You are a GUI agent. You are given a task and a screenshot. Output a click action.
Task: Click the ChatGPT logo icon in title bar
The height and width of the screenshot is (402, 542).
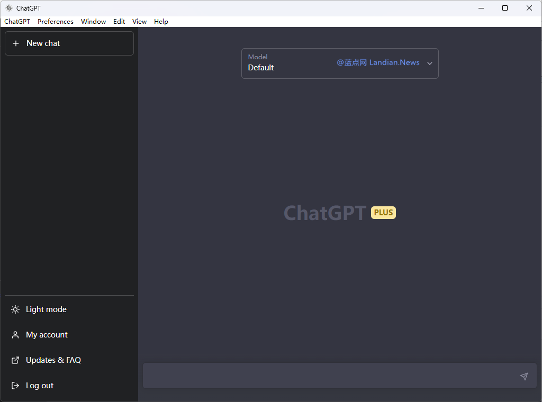point(10,8)
